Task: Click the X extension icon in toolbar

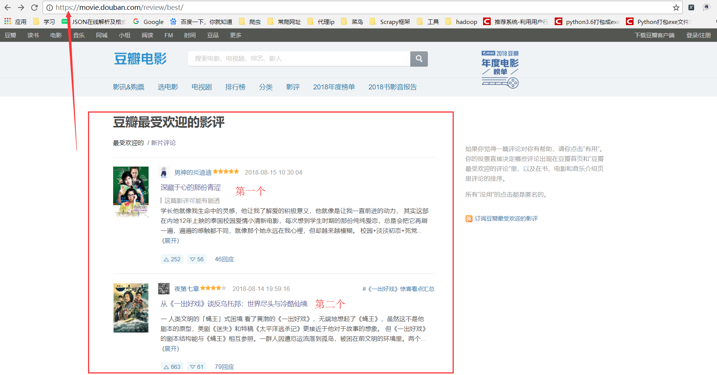Action: pos(691,8)
